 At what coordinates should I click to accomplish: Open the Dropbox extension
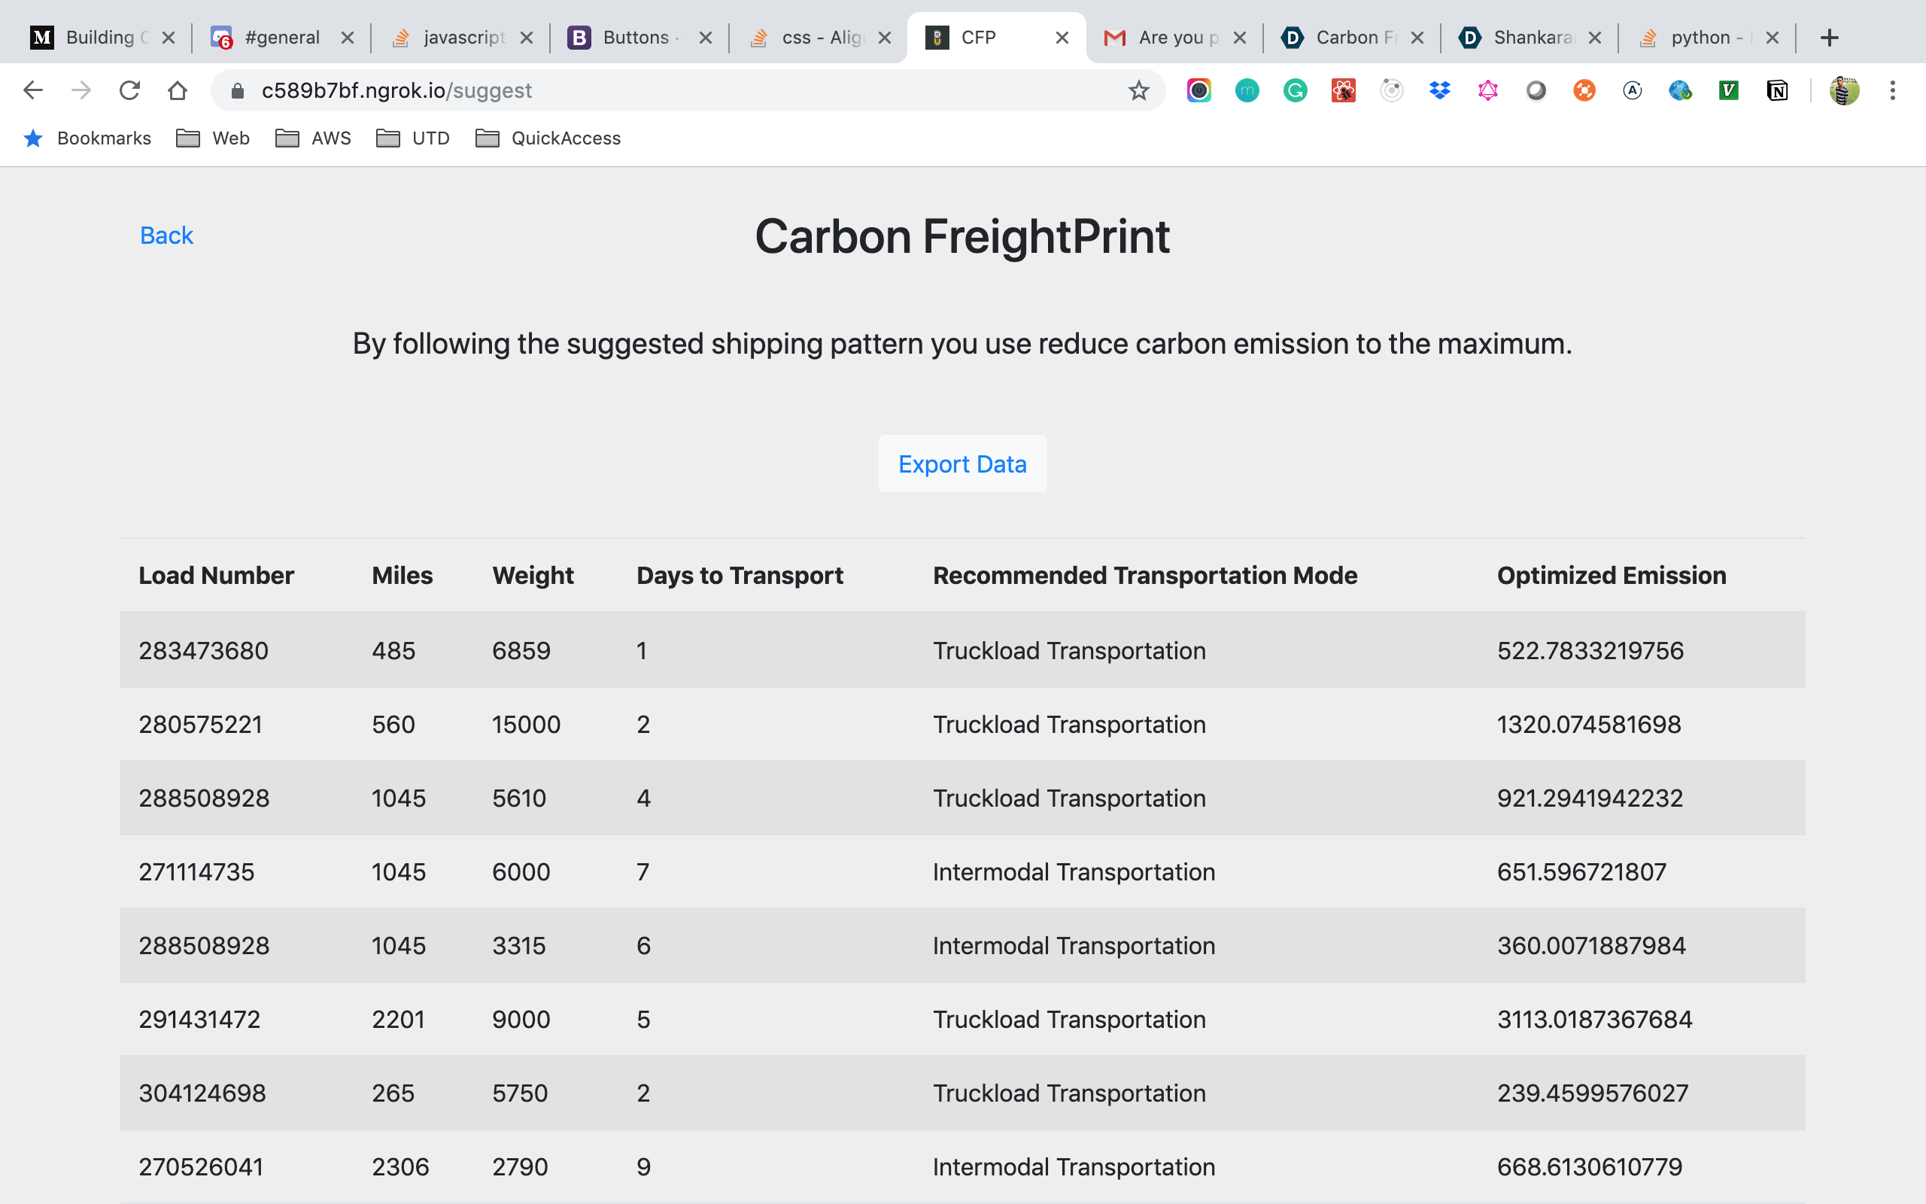1439,91
